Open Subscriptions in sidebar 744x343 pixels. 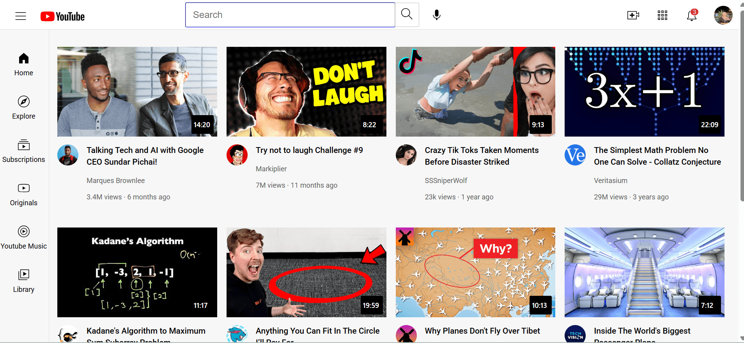click(24, 151)
